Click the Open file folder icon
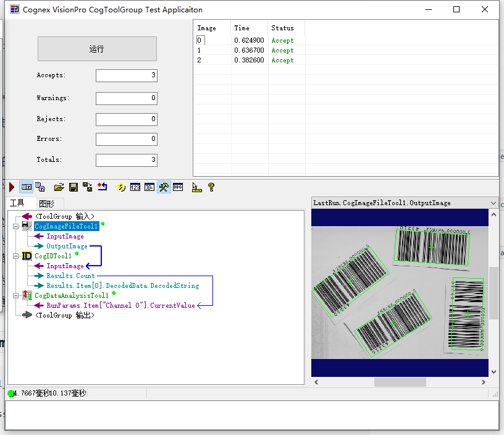This screenshot has width=504, height=435. 59,187
